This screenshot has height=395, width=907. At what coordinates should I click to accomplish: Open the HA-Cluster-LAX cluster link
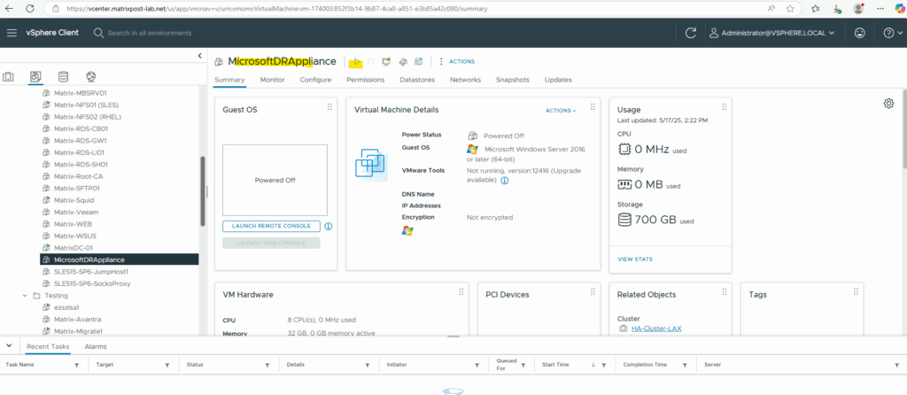click(656, 329)
